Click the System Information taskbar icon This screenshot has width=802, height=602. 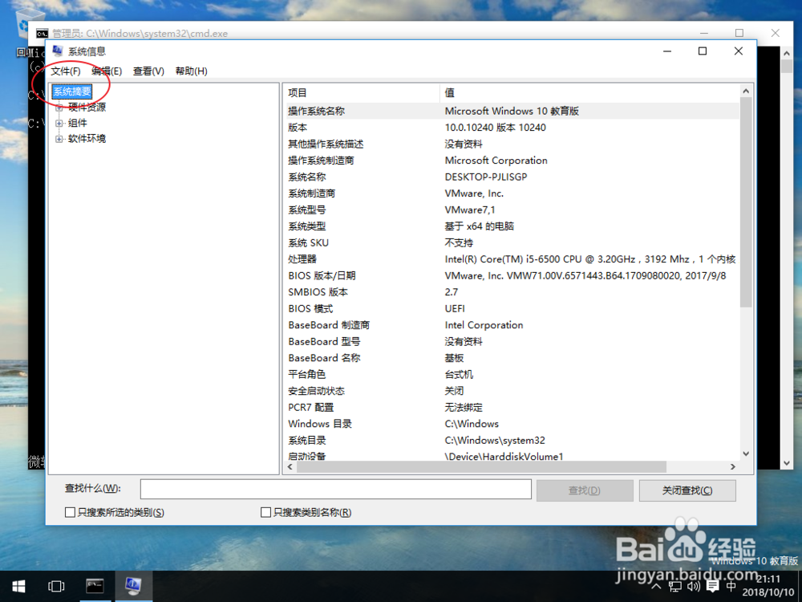(133, 586)
